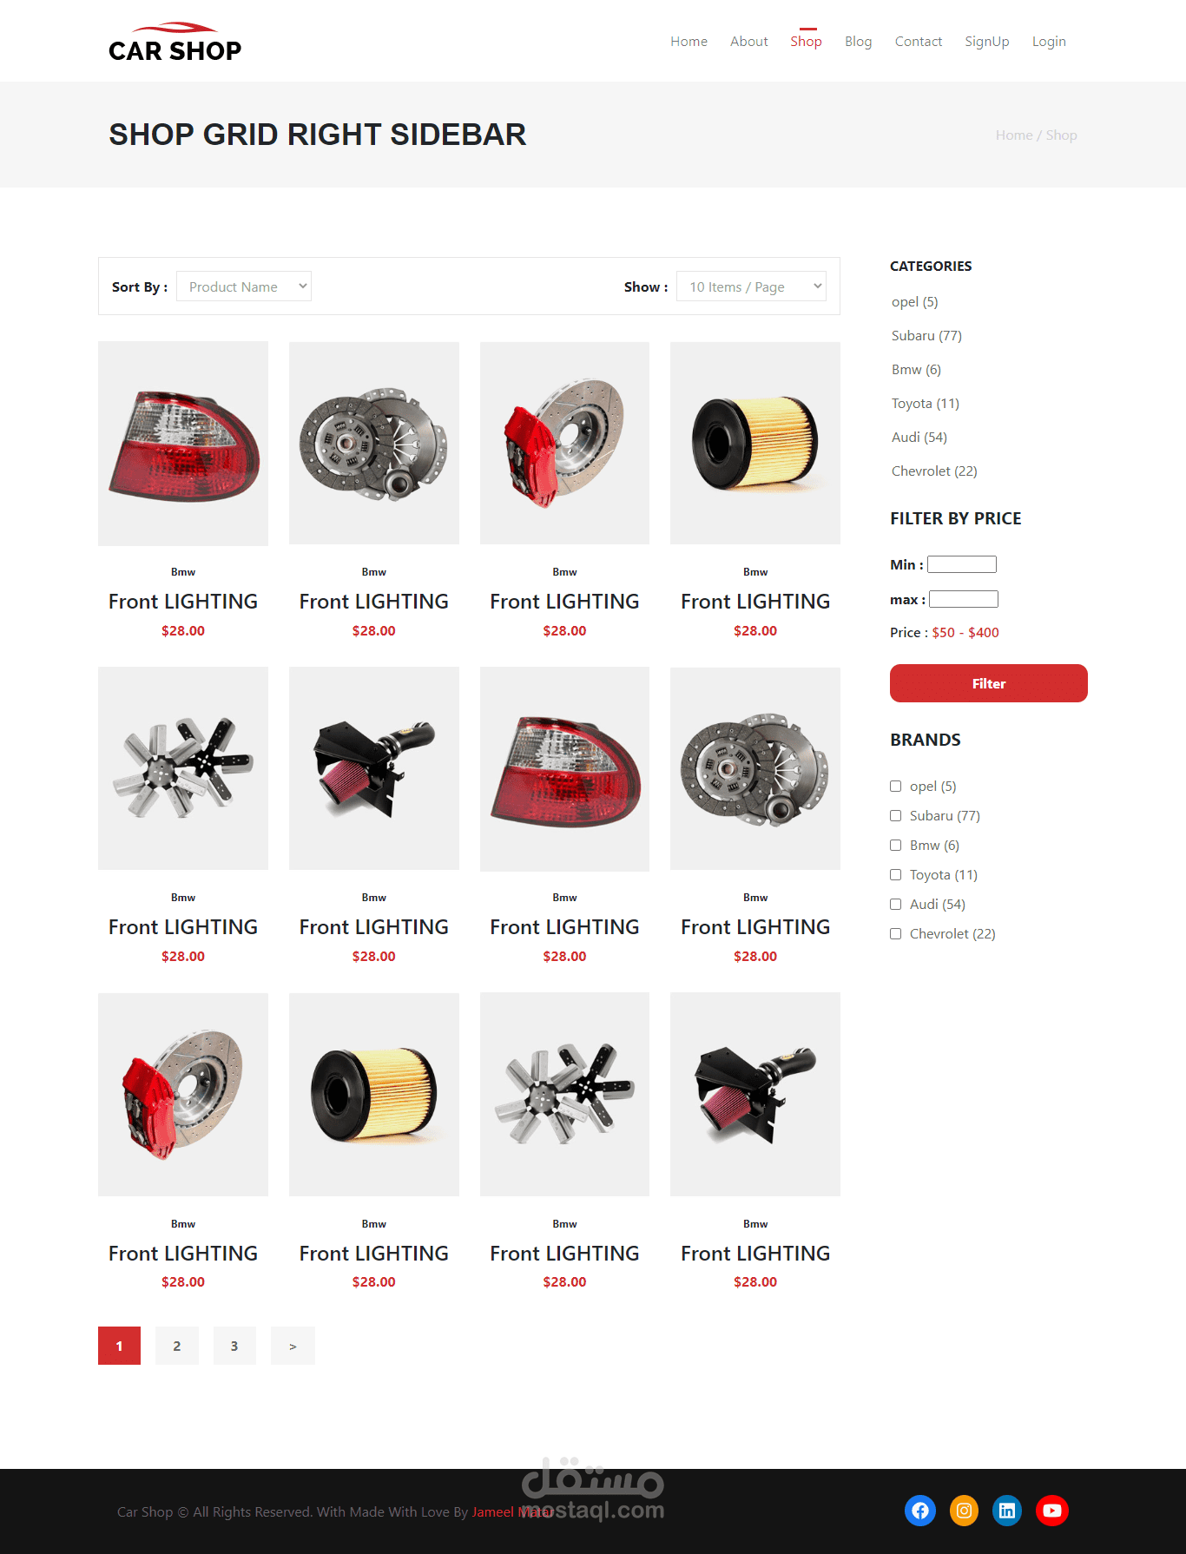Screen dimensions: 1186x1554
Task: Follow the Home breadcrumb link
Action: [1014, 135]
